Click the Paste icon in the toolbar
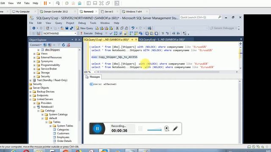The height and width of the screenshot is (152, 271). coord(126,28)
